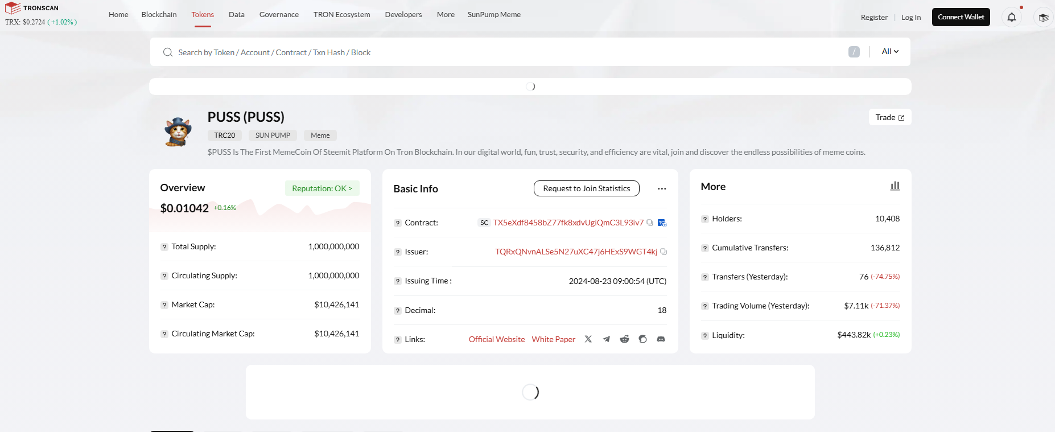This screenshot has height=432, width=1055.
Task: Click the help icon next to Holders
Action: [x=705, y=219]
